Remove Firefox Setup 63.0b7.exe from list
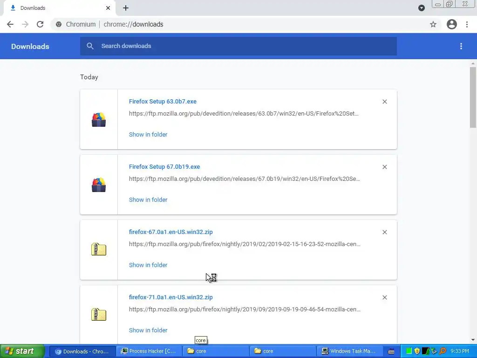This screenshot has width=477, height=358. coord(384,102)
